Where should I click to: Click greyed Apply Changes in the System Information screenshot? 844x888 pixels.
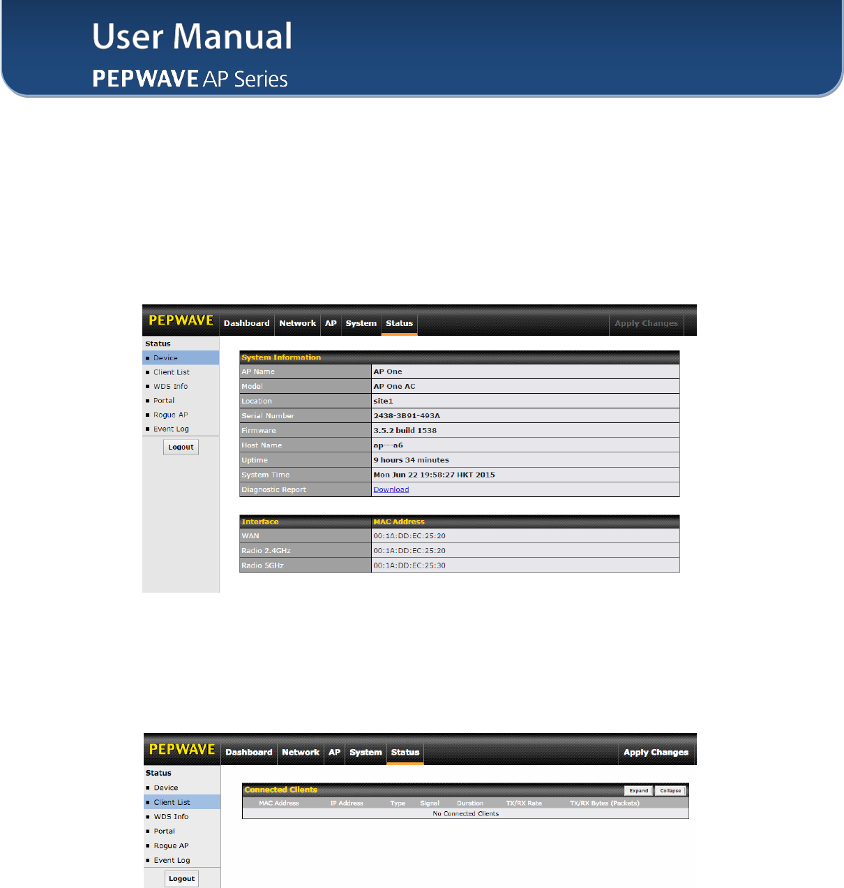[646, 323]
